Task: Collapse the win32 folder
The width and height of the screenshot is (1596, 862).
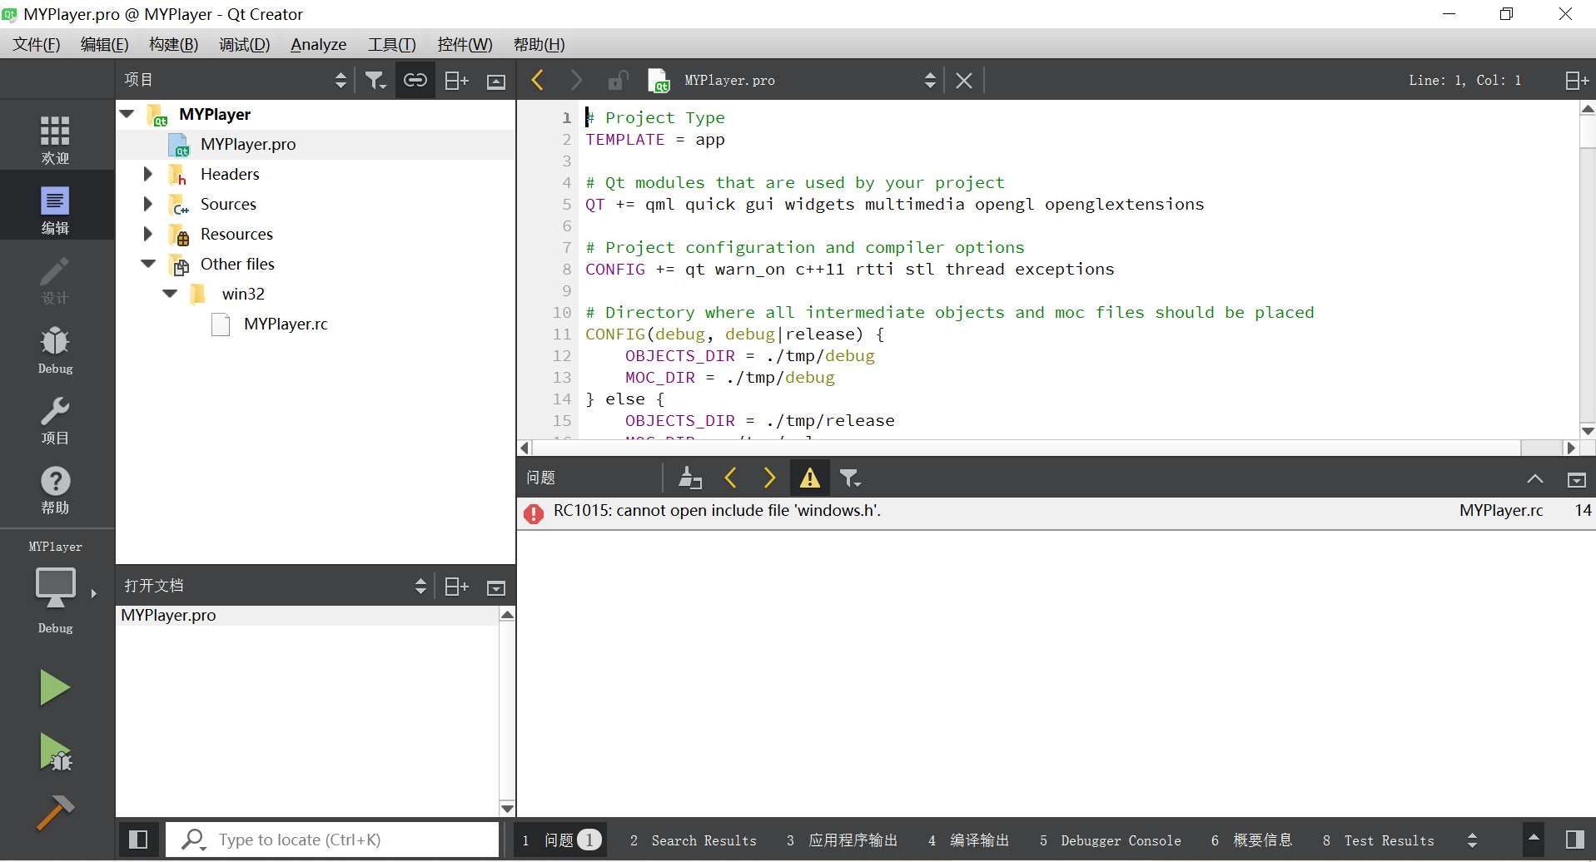Action: [x=170, y=294]
